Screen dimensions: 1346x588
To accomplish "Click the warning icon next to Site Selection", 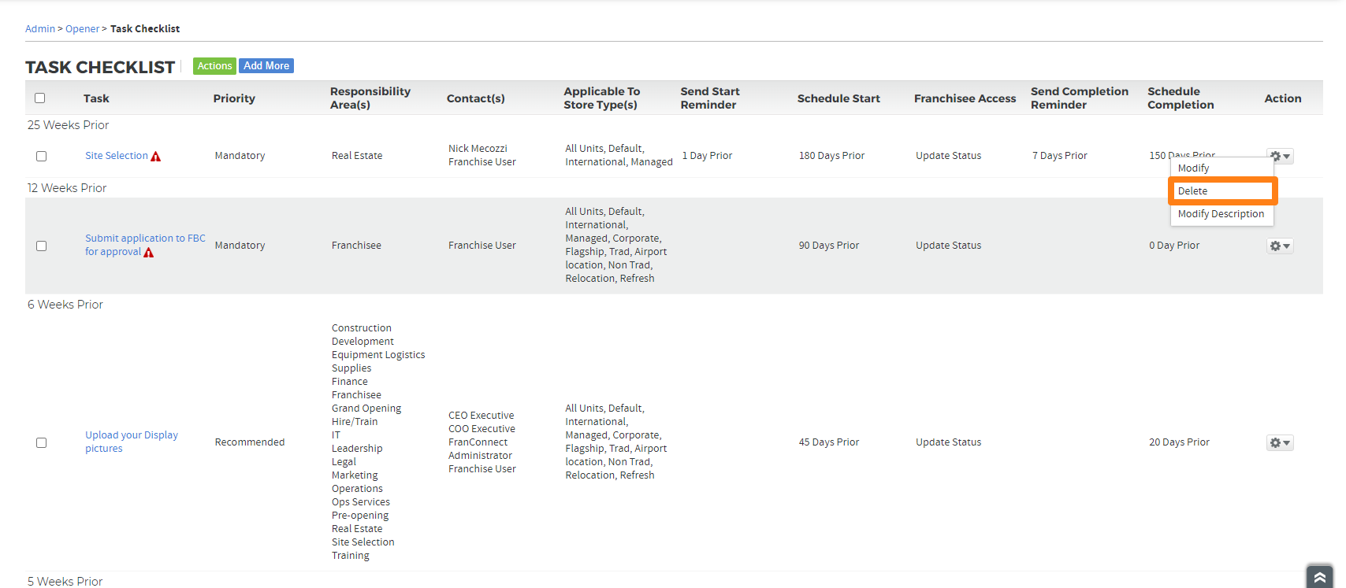I will pyautogui.click(x=155, y=157).
